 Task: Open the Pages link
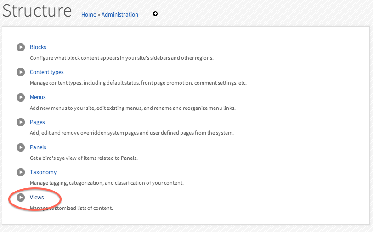point(37,122)
